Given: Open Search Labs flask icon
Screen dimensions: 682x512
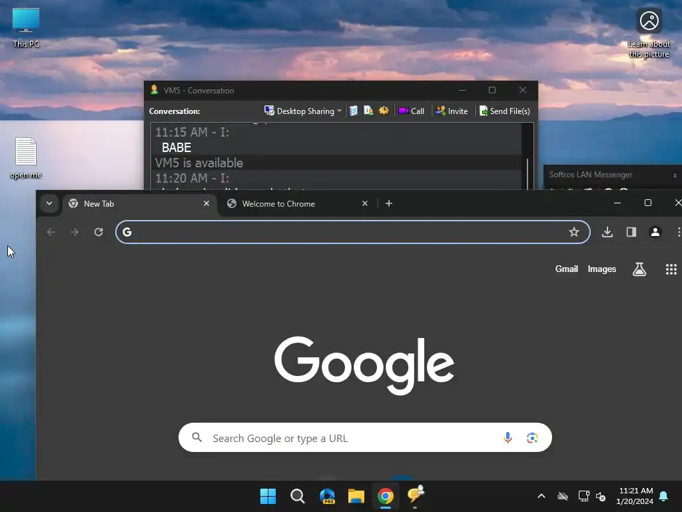Looking at the screenshot, I should [x=639, y=269].
